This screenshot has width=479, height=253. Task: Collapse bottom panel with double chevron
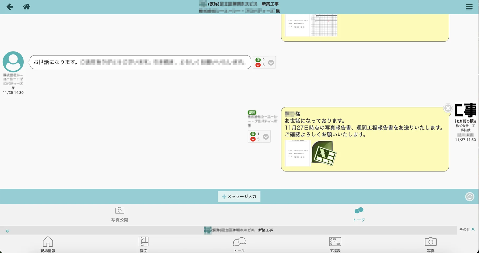(x=7, y=231)
